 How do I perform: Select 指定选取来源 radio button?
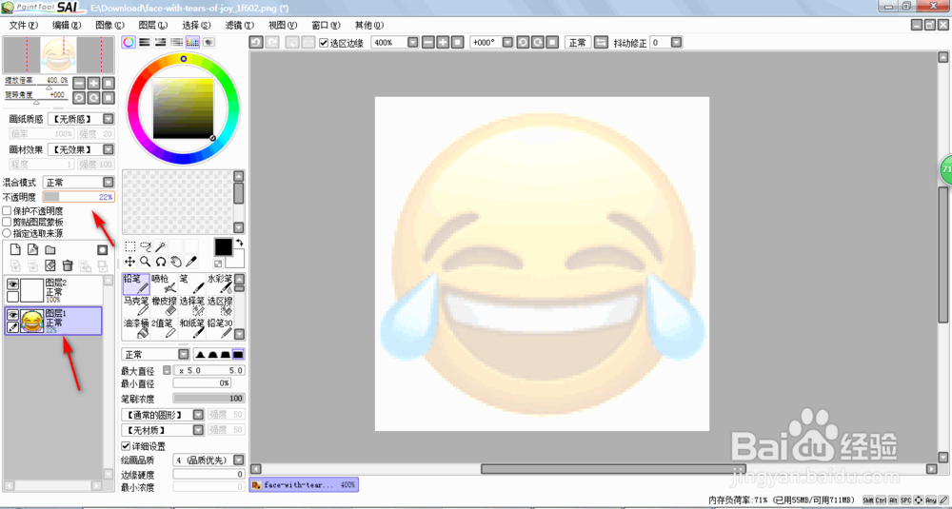click(x=7, y=232)
